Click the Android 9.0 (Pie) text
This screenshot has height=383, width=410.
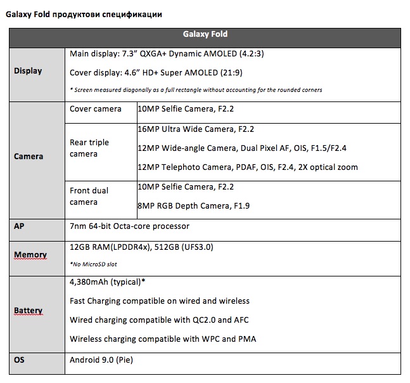(x=101, y=360)
